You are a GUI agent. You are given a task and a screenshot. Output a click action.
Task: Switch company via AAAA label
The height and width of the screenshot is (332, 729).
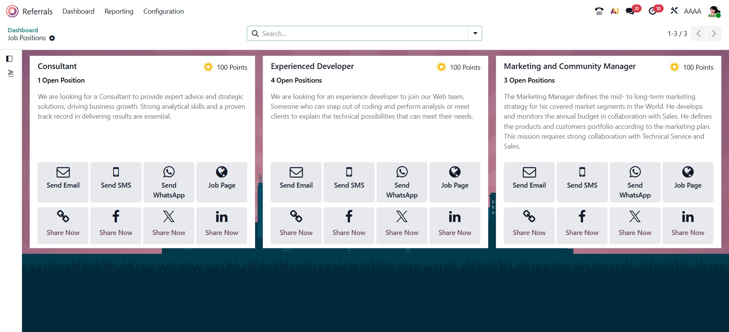pyautogui.click(x=693, y=11)
